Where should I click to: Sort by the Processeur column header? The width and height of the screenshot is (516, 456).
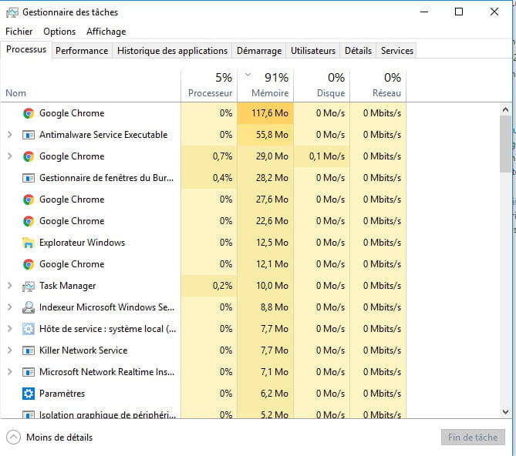click(209, 85)
